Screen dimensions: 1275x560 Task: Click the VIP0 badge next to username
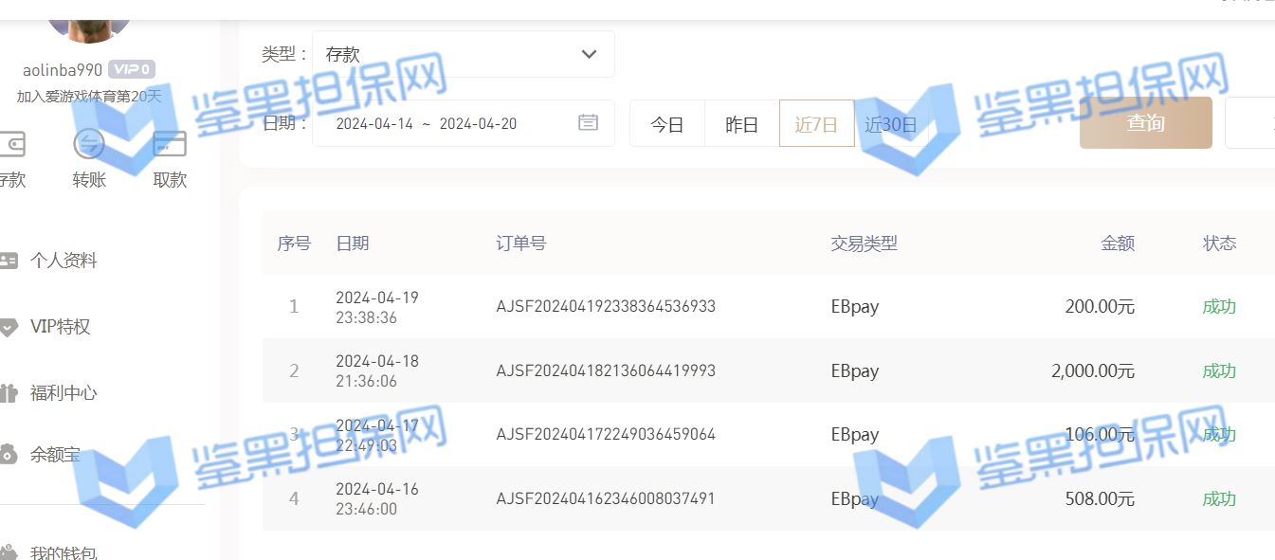(x=131, y=69)
